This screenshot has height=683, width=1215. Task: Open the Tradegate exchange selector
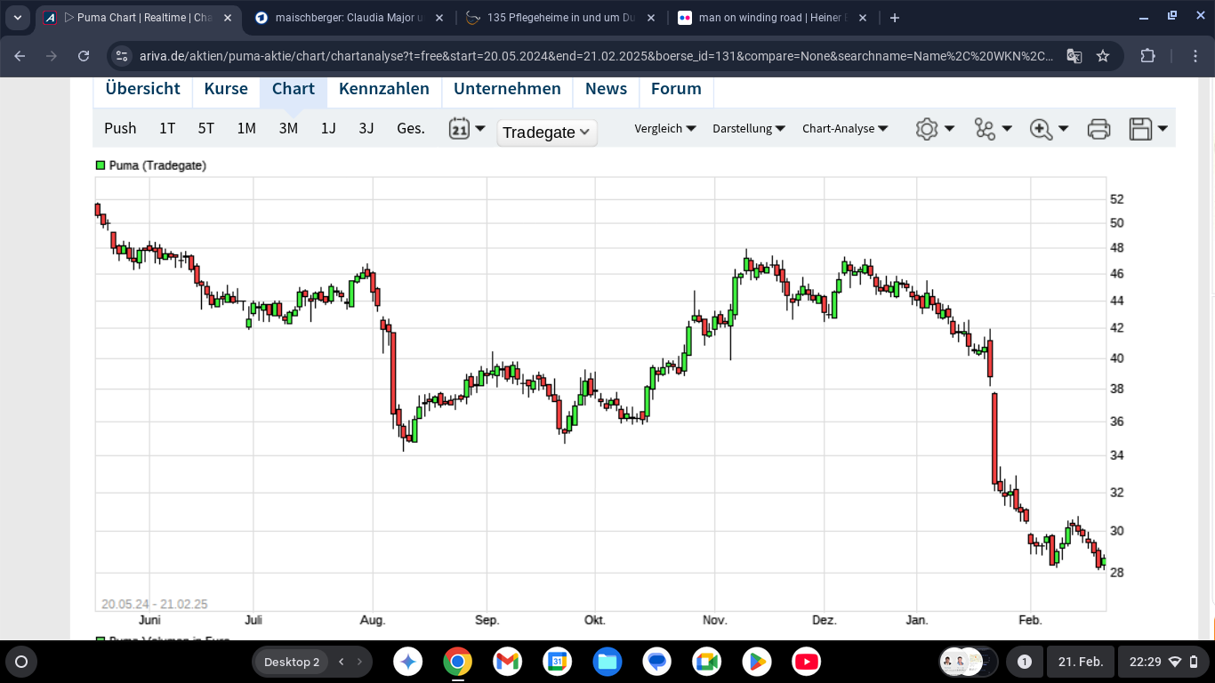click(x=547, y=133)
